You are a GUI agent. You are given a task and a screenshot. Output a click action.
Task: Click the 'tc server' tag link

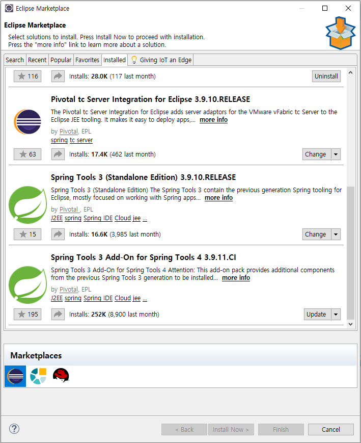[81, 140]
